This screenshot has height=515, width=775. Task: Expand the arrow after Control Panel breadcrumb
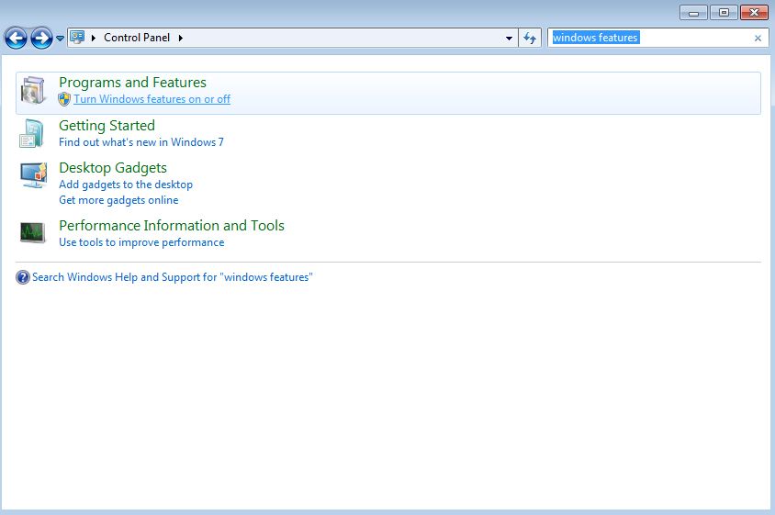point(180,38)
